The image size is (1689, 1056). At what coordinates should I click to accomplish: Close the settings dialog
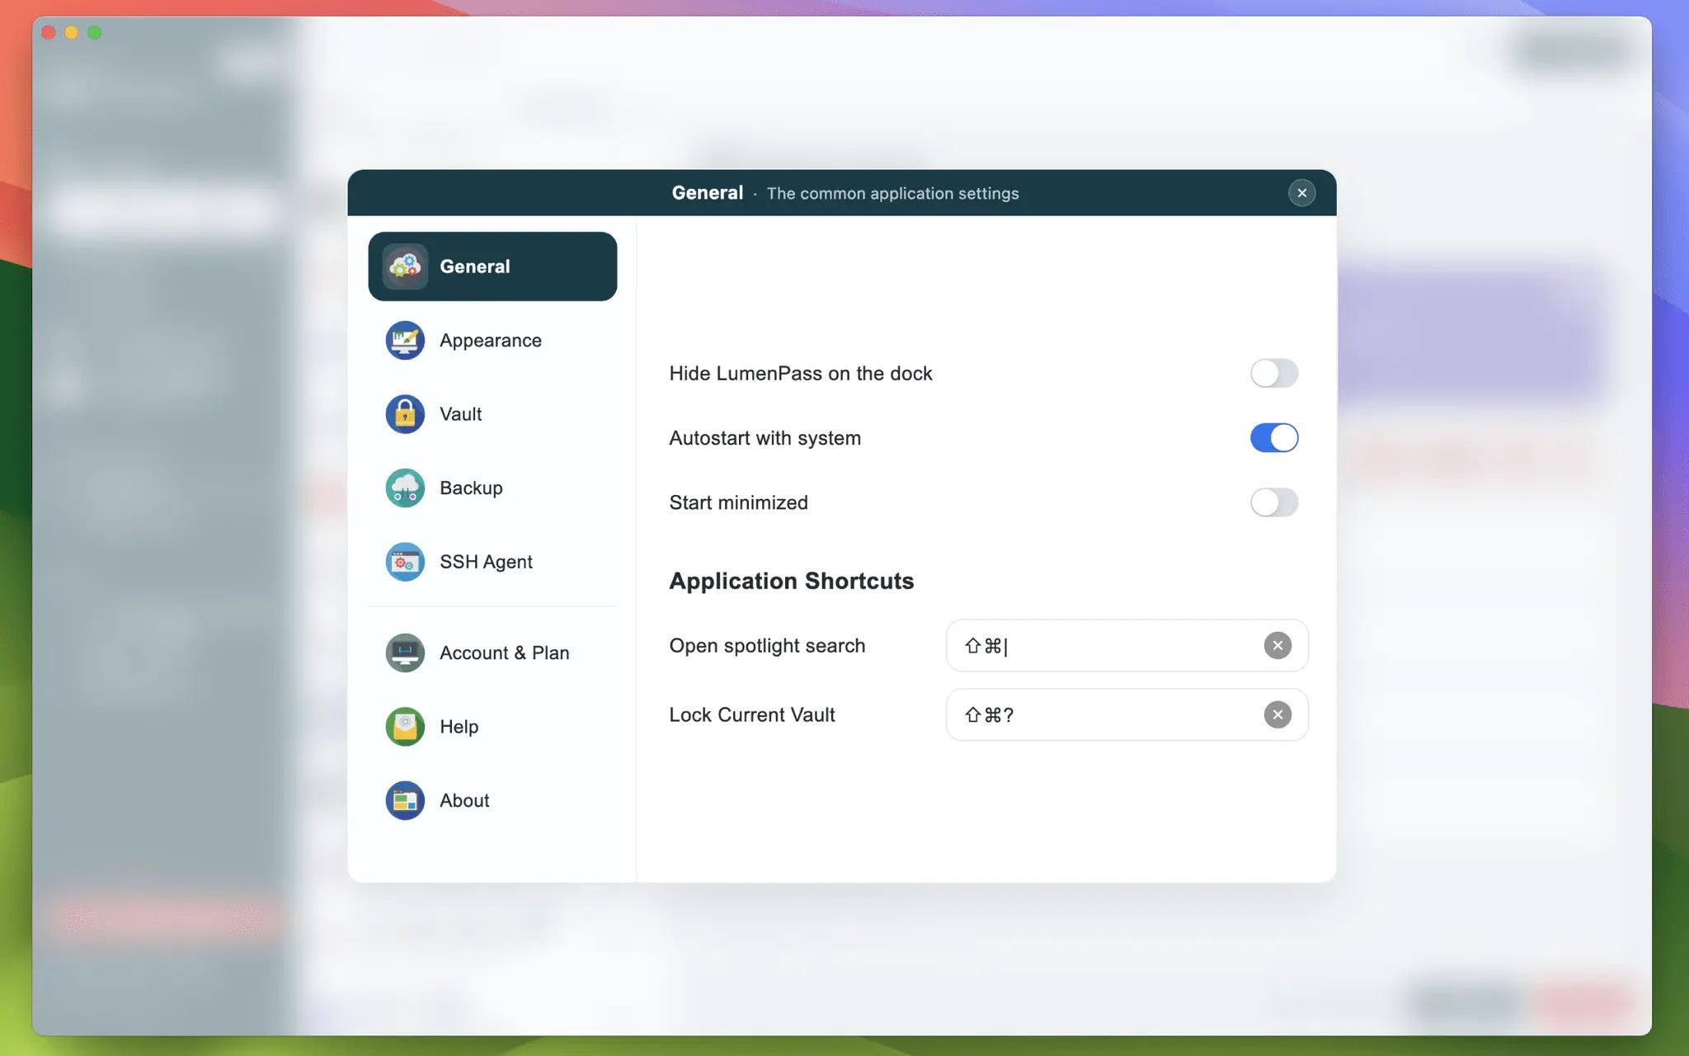click(x=1302, y=193)
